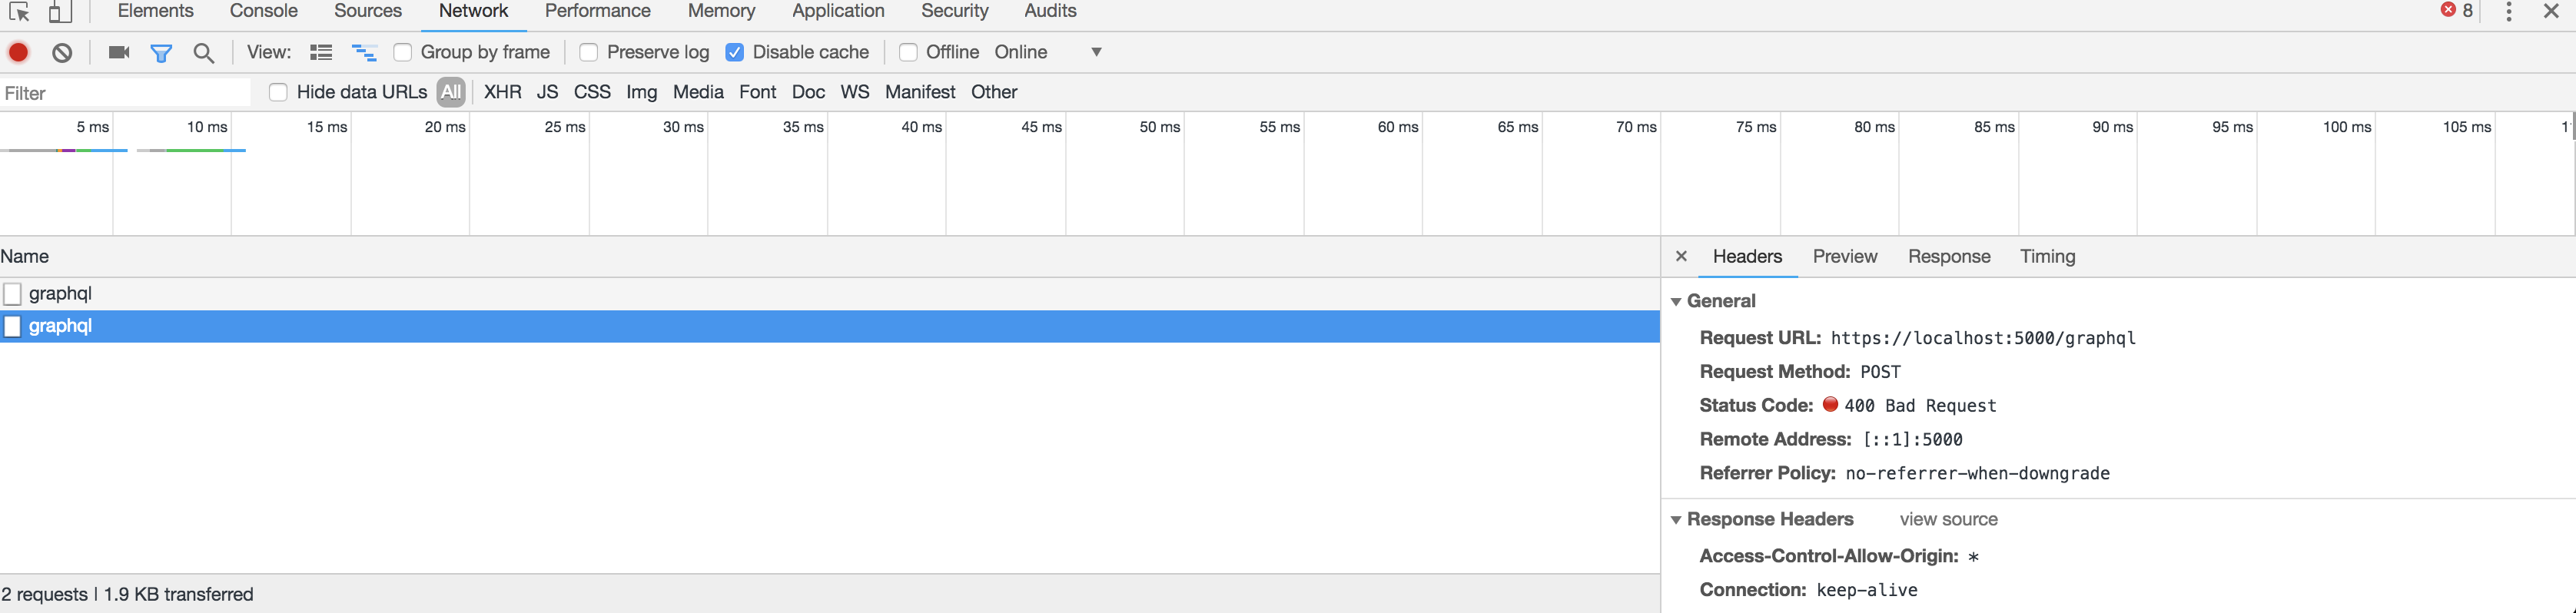Filter requests by Img
The image size is (2576, 613).
pos(642,93)
